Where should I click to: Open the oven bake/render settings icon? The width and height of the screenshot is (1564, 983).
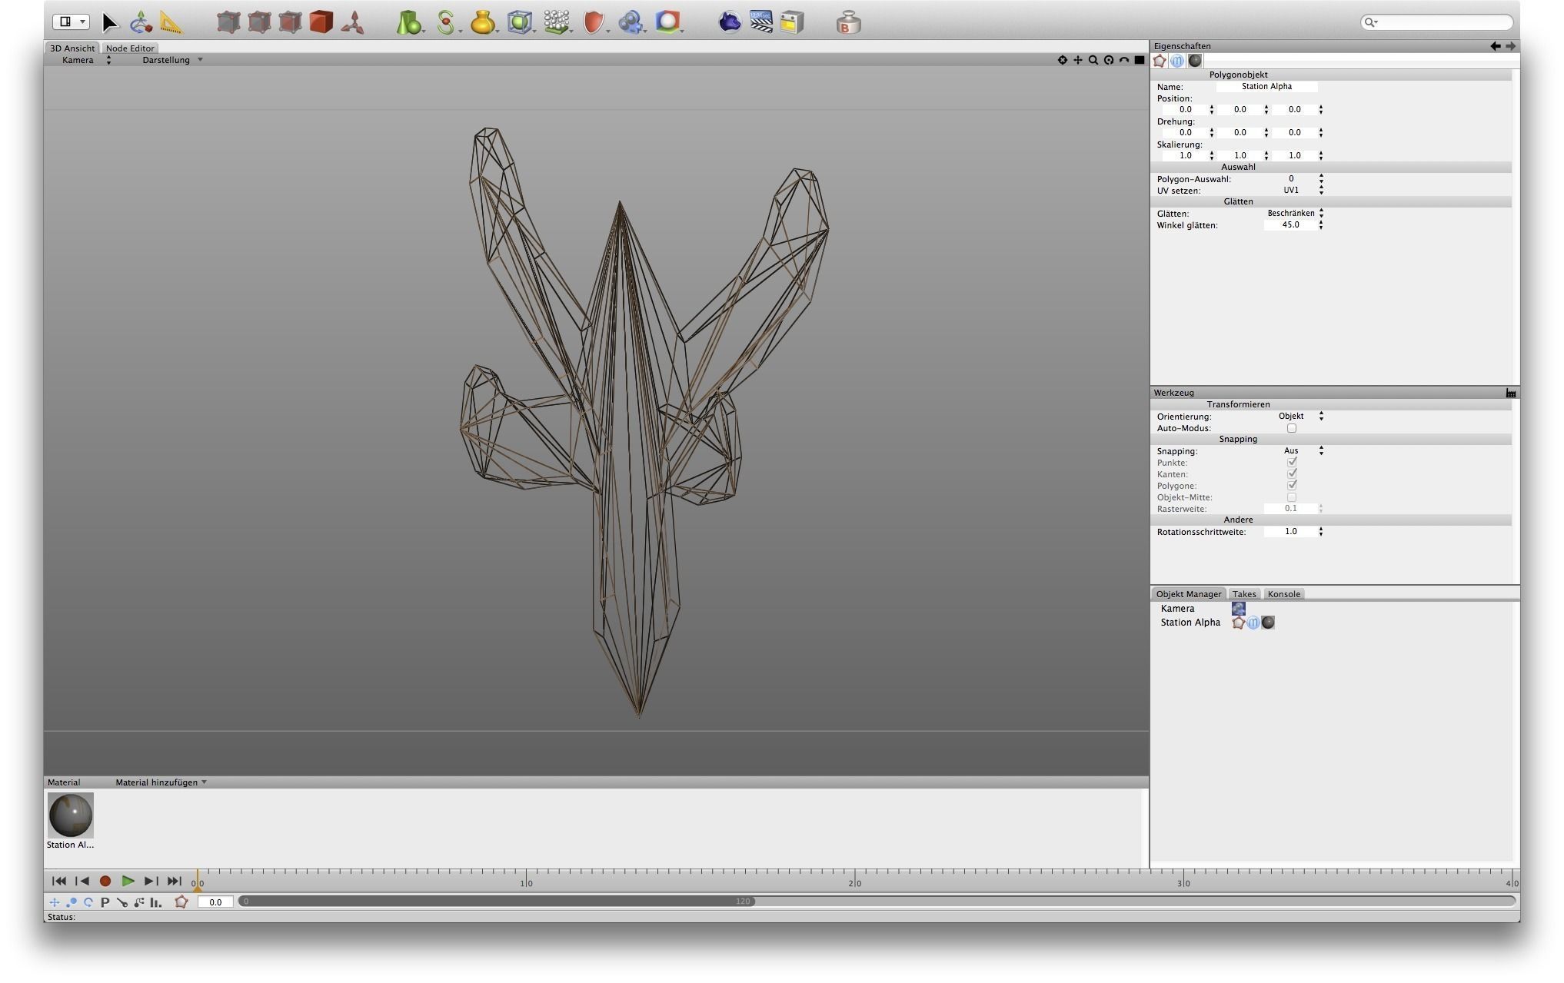[791, 22]
